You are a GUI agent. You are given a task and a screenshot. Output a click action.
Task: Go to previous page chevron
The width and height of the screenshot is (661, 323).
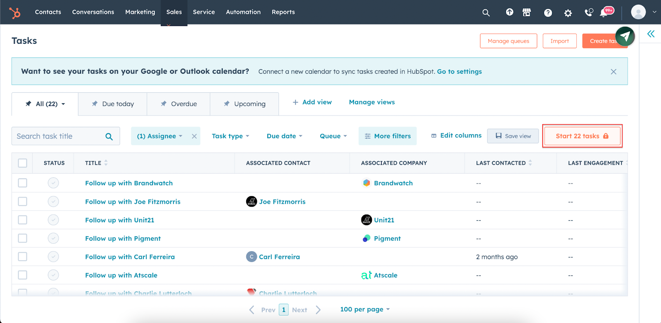pos(252,310)
